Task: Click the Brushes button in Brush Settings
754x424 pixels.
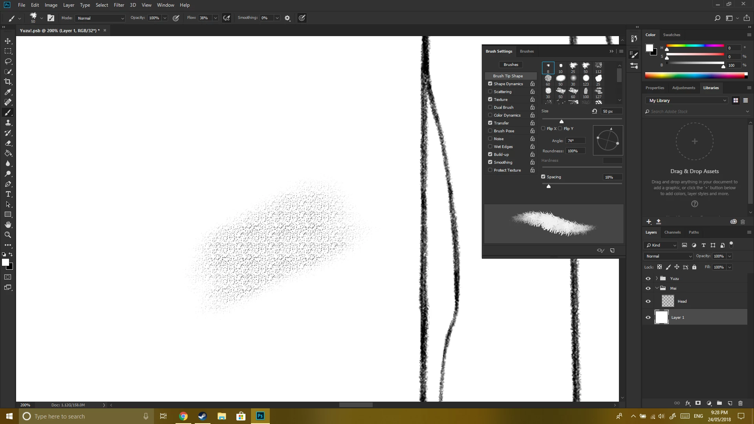Action: tap(511, 64)
